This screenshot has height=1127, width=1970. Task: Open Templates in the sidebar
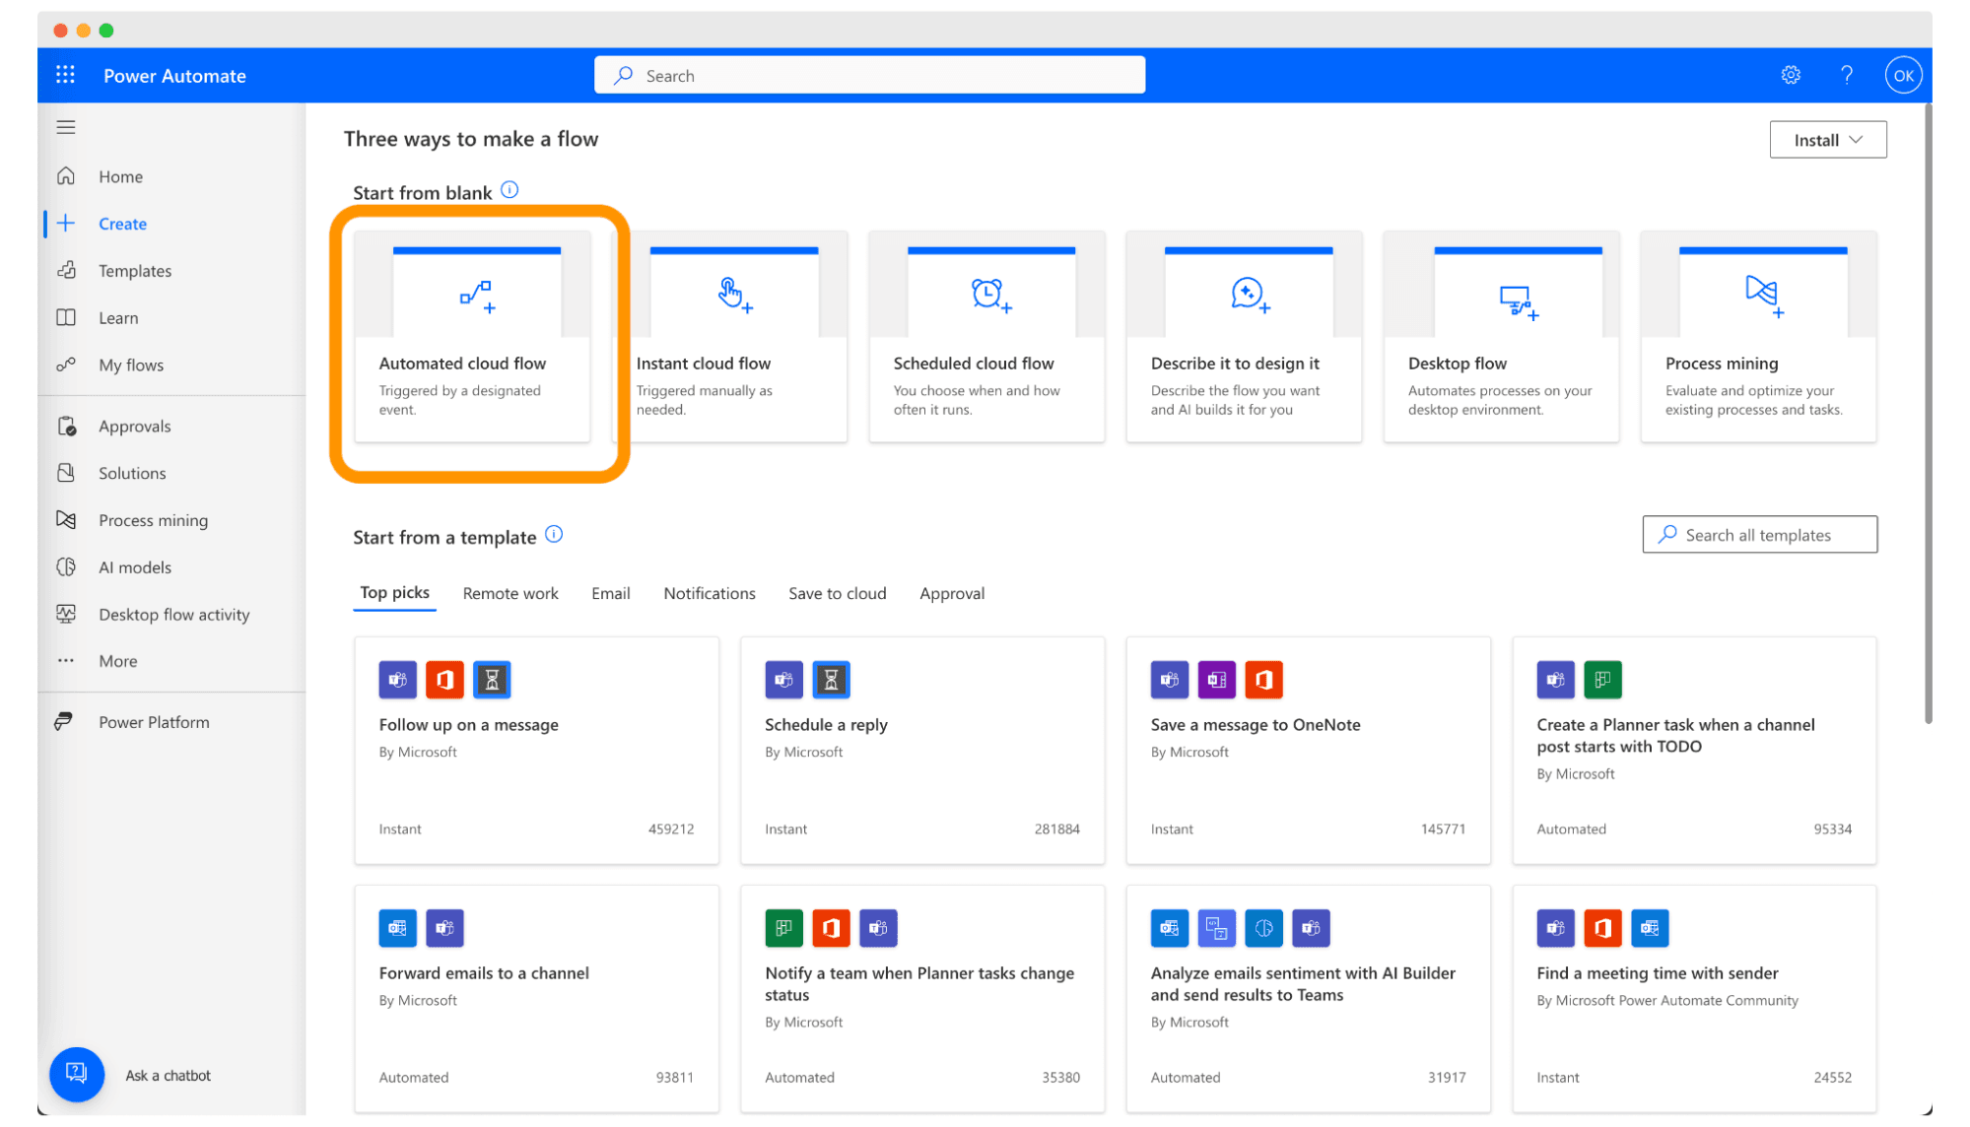coord(135,270)
